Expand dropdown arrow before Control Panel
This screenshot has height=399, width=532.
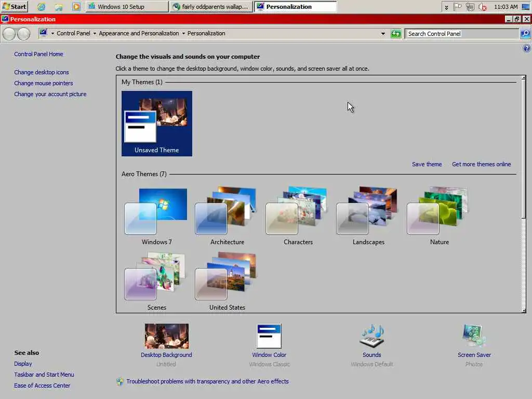(52, 33)
